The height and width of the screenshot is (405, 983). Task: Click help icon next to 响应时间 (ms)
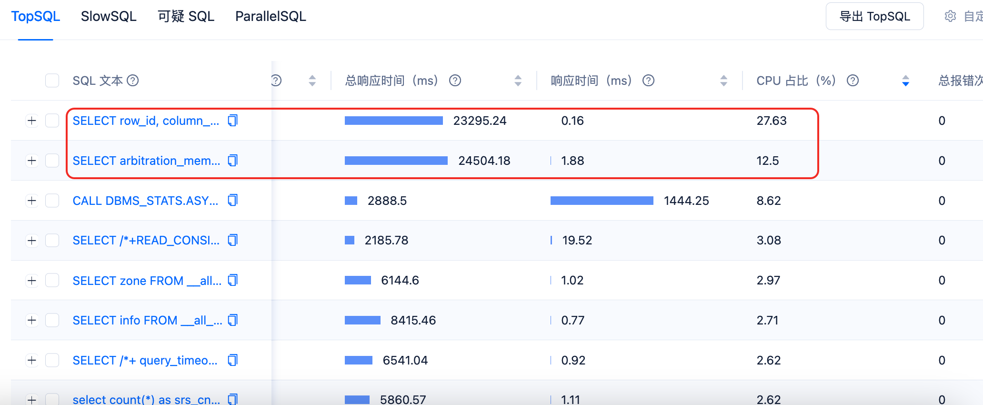pos(648,81)
